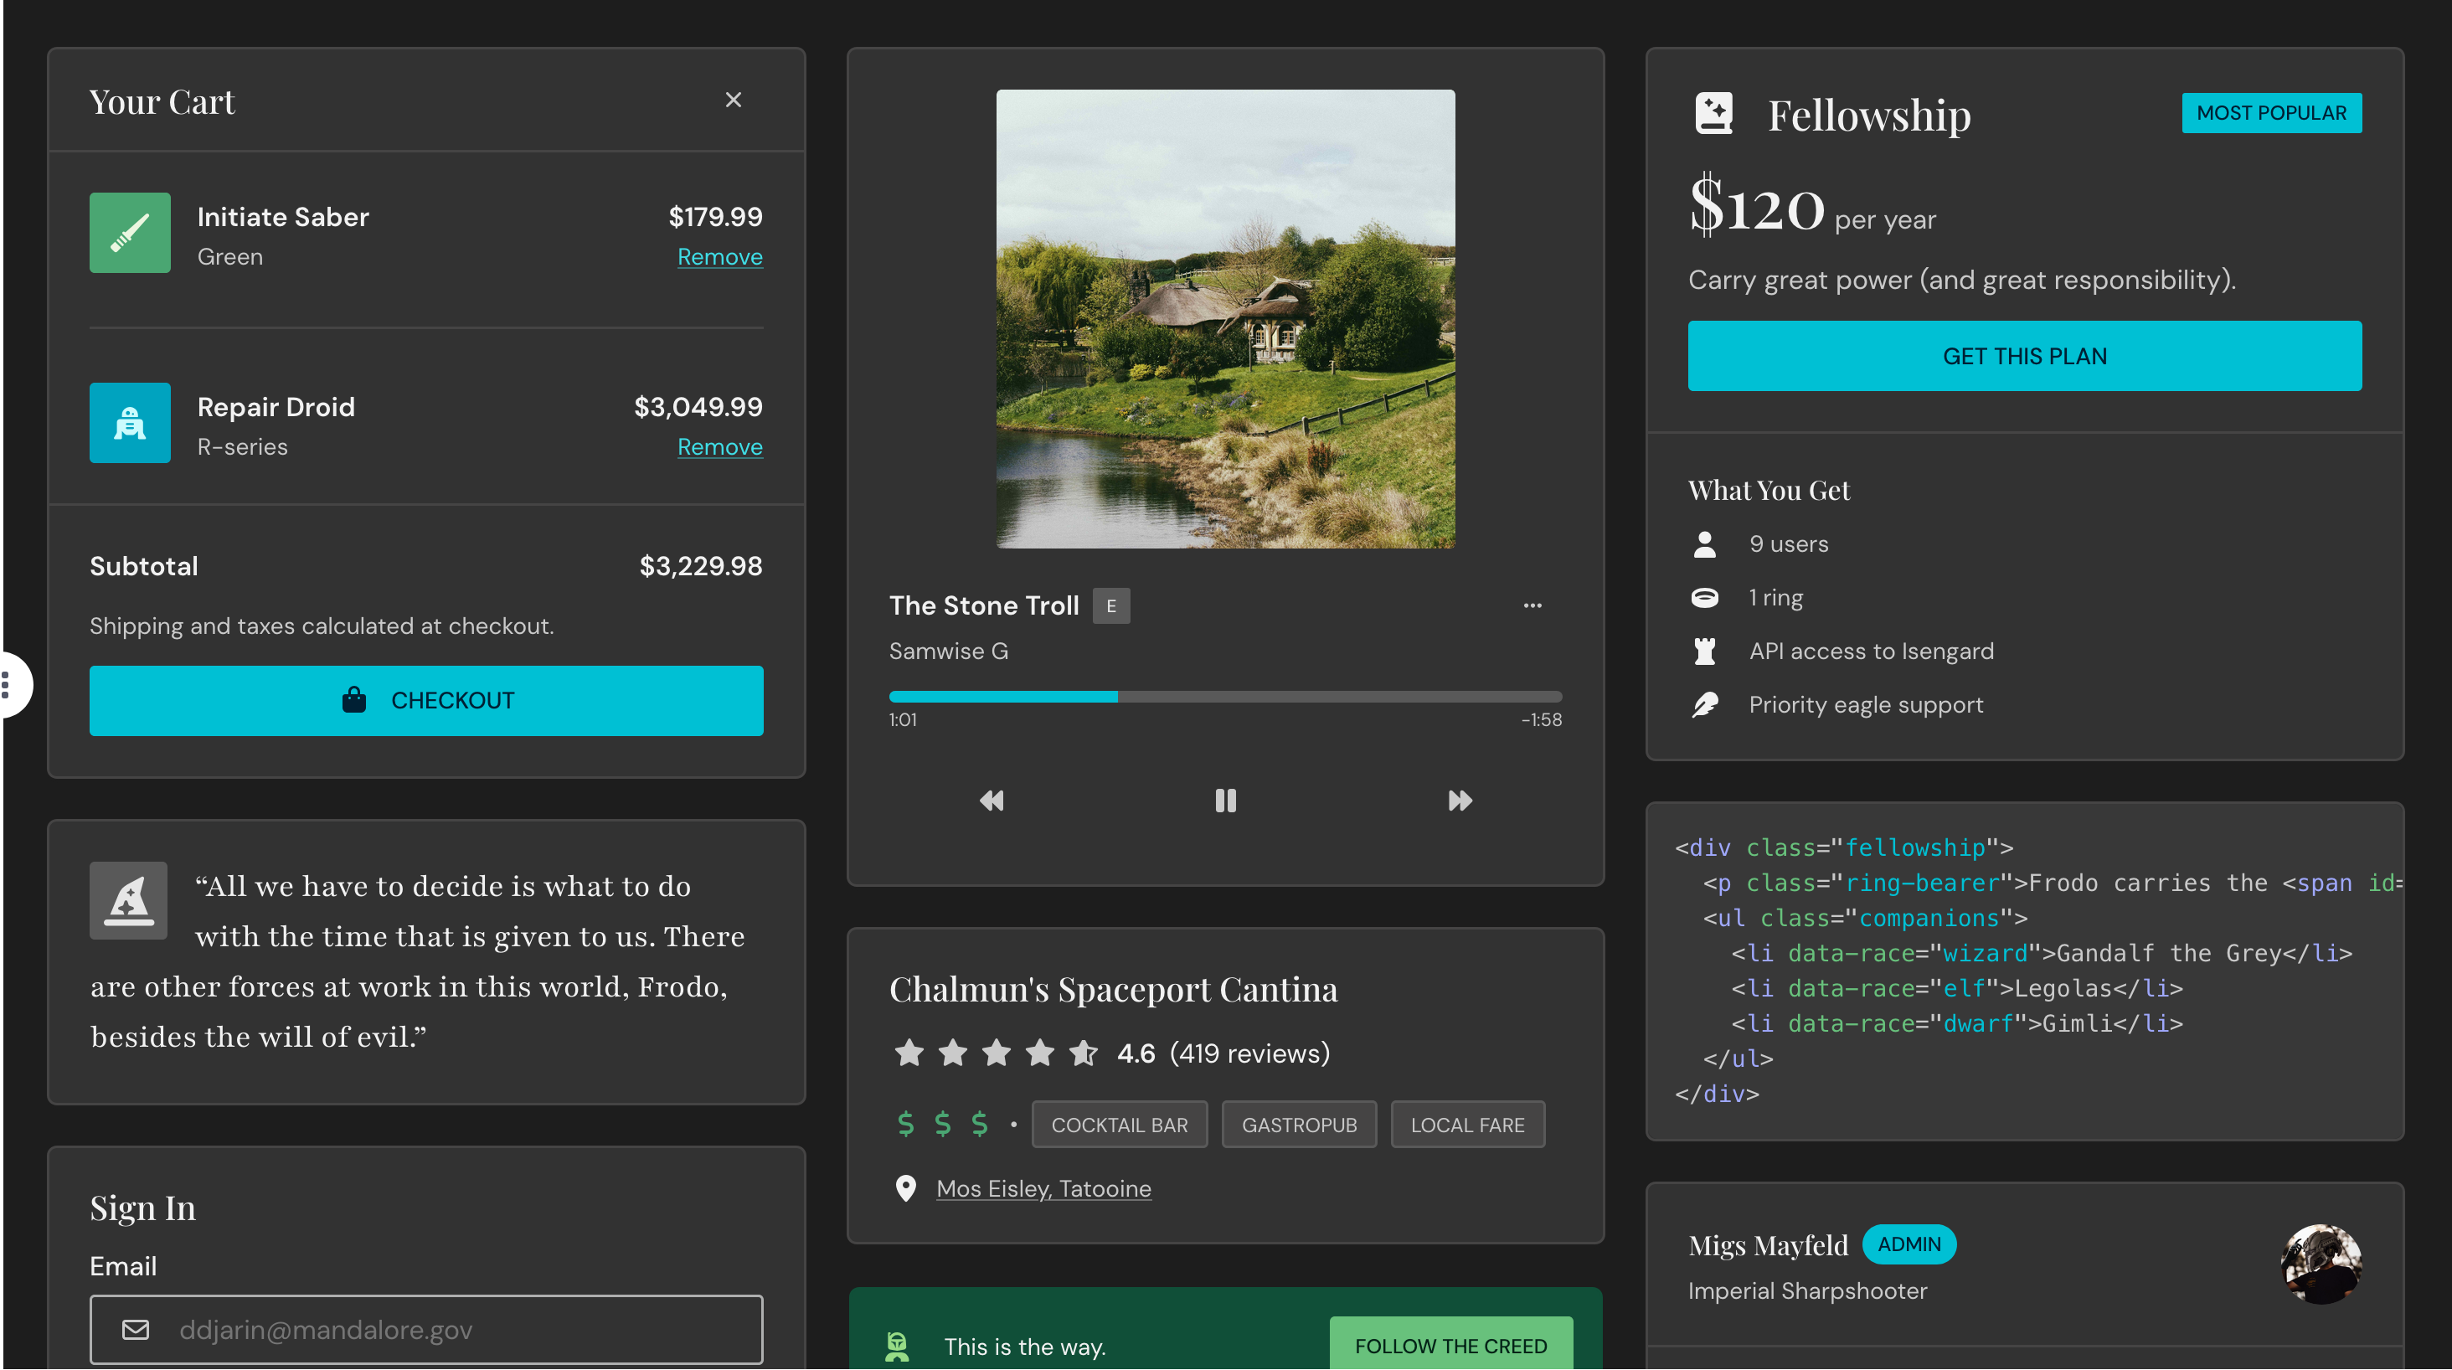2452x1370 pixels.
Task: Click the wizard hat quote icon
Action: pyautogui.click(x=128, y=901)
